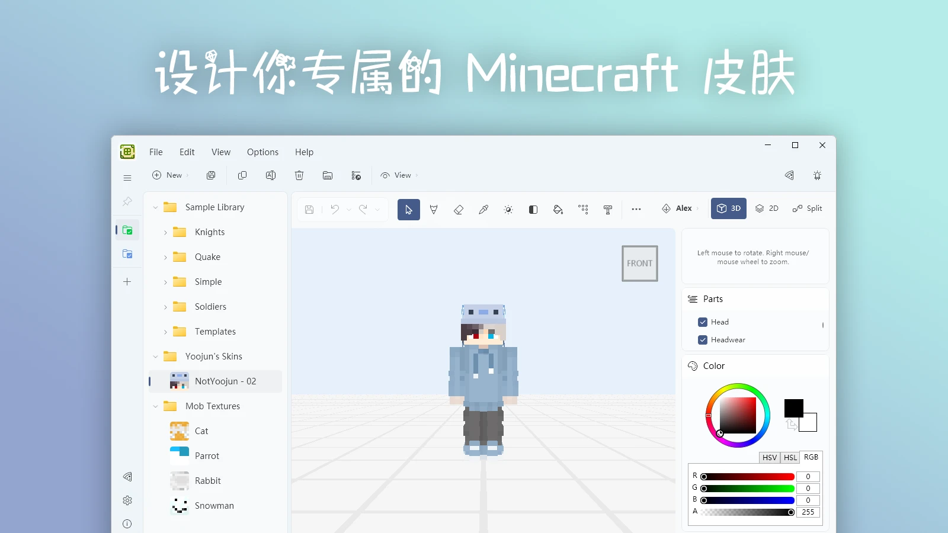
Task: Toggle the Head part checkbox
Action: point(702,322)
